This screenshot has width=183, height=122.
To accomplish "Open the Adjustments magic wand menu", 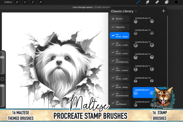I will [x=25, y=2].
